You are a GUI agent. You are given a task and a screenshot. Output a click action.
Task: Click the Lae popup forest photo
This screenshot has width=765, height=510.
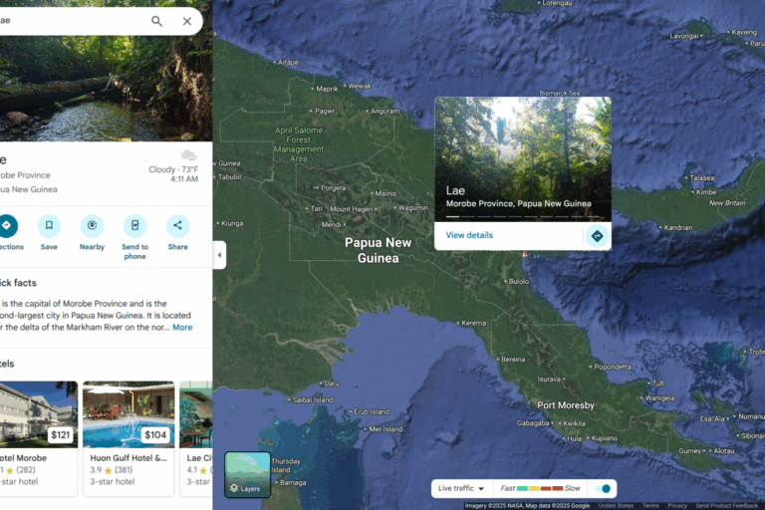coord(523,159)
